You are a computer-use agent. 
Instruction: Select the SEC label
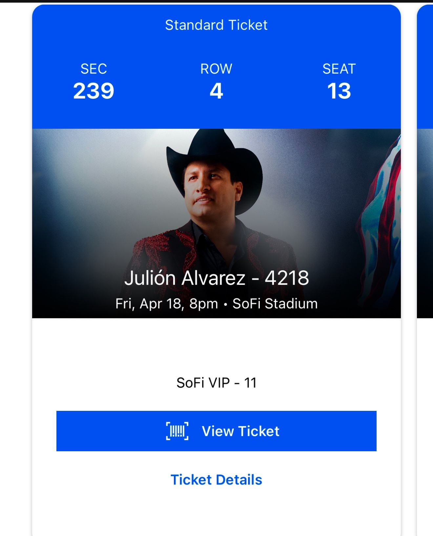click(94, 69)
